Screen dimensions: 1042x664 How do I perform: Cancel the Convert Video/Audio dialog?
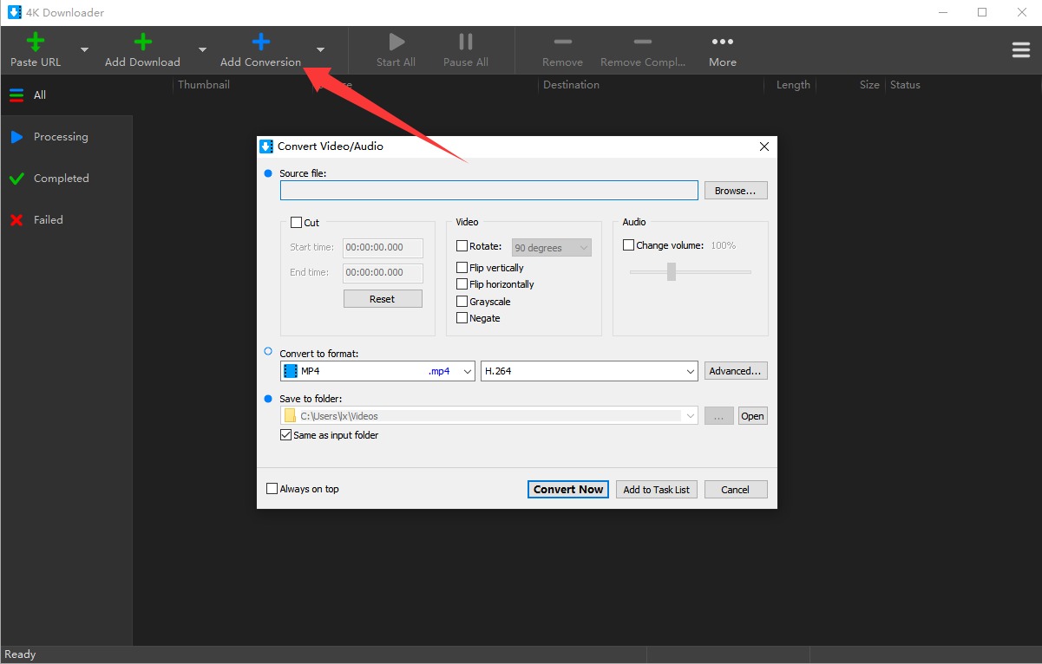(736, 490)
